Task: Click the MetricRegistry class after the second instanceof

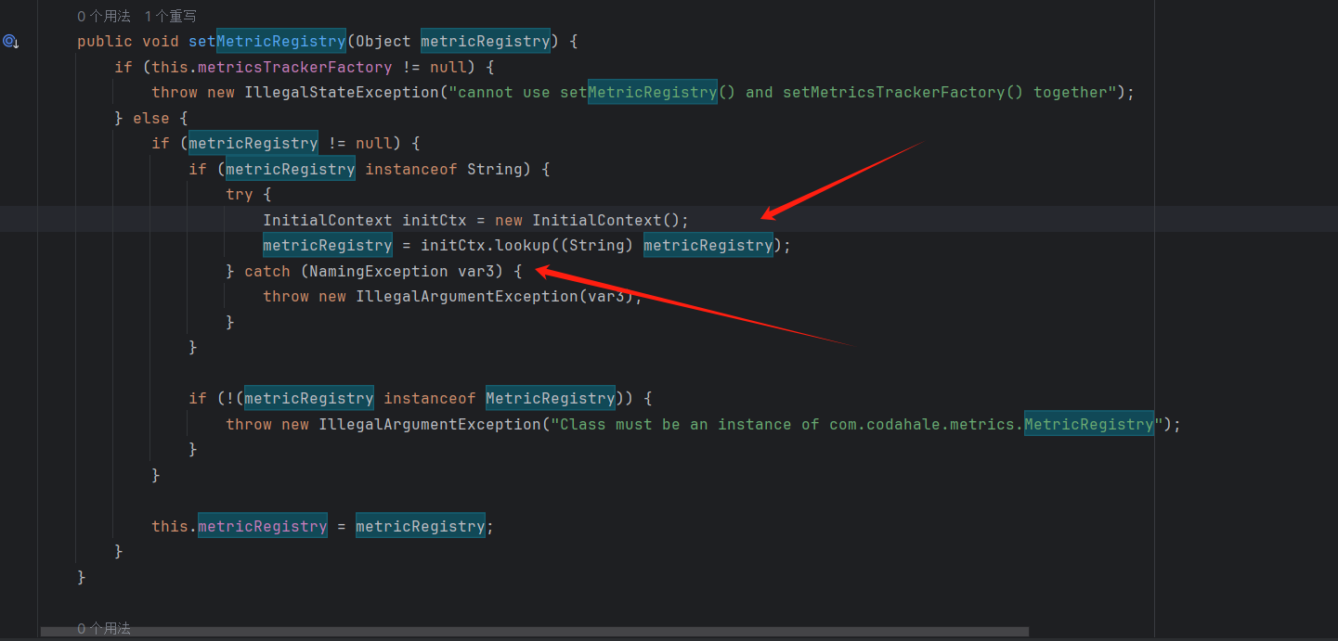Action: (x=551, y=399)
